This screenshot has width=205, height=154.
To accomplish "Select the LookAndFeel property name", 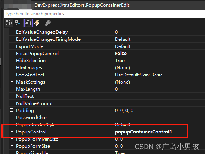I will pyautogui.click(x=30, y=75).
